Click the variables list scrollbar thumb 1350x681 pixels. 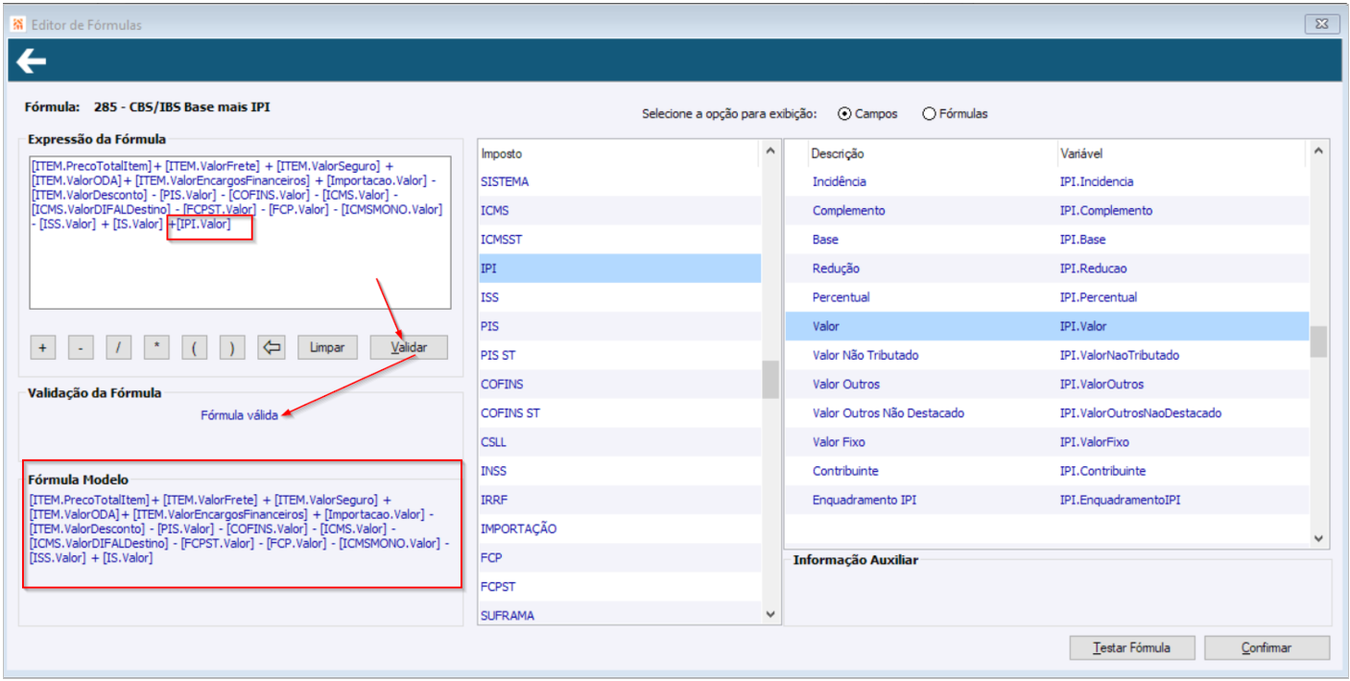pyautogui.click(x=1318, y=341)
